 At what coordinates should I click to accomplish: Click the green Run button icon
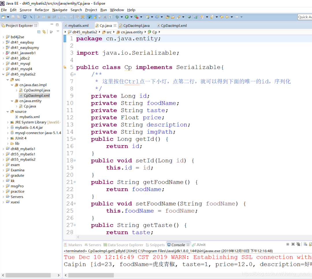click(x=127, y=17)
